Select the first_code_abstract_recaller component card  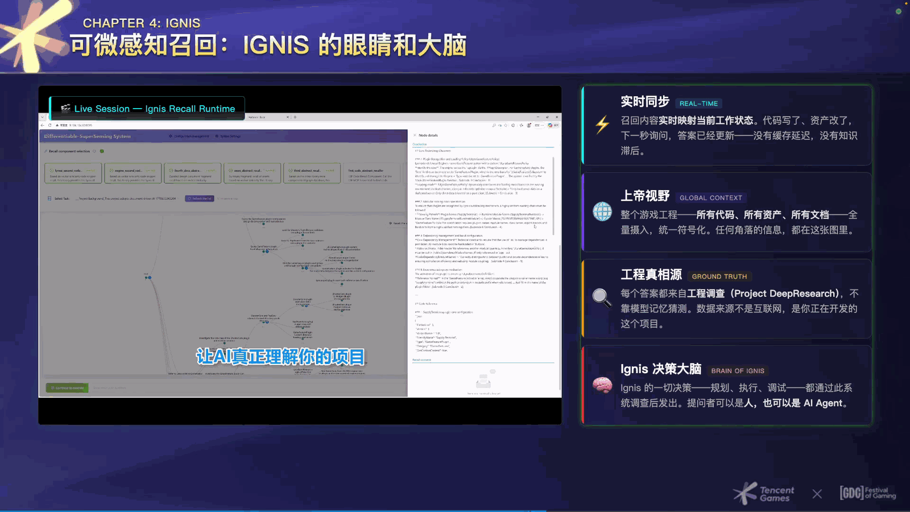coord(371,174)
